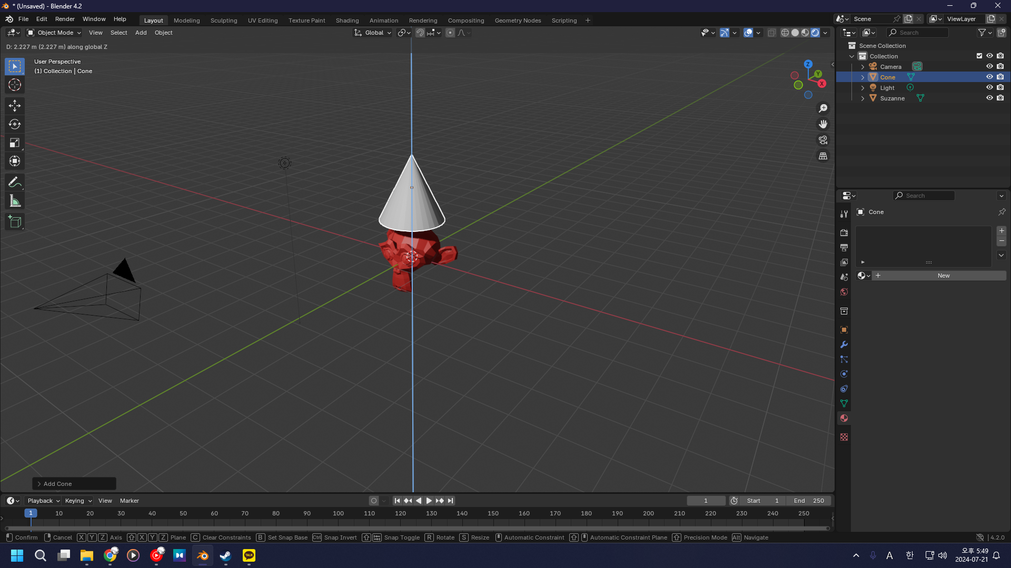
Task: Open the Shading workspace tab
Action: 347,21
